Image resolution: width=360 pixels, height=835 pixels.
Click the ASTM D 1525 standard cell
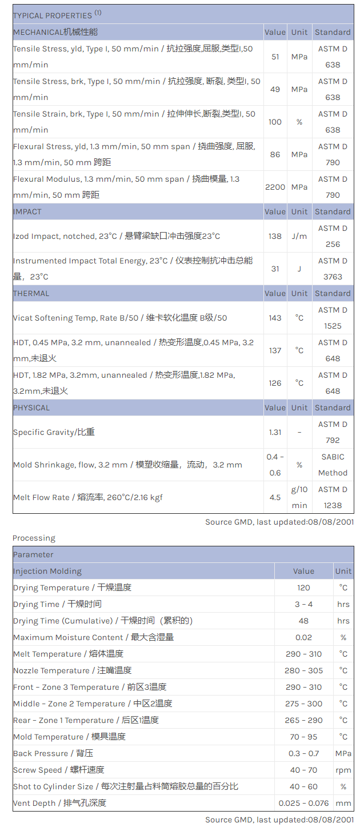pos(333,318)
